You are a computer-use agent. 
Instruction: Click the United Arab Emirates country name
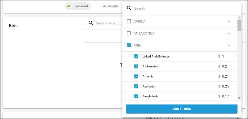tap(156, 57)
